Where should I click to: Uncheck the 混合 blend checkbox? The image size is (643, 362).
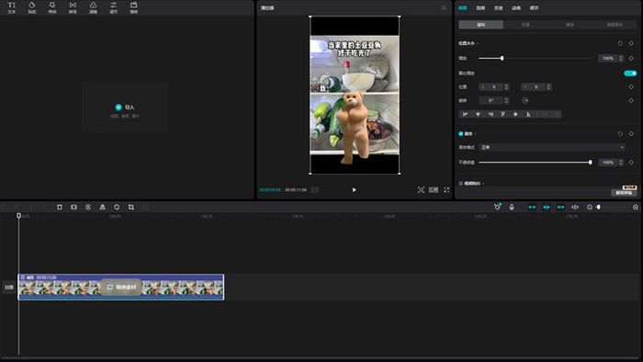(x=461, y=133)
